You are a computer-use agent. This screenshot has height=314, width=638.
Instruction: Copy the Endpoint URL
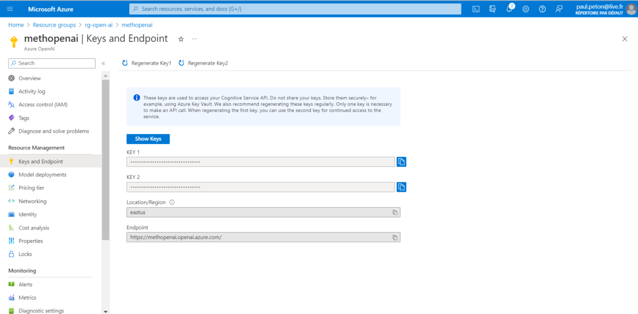click(x=394, y=237)
